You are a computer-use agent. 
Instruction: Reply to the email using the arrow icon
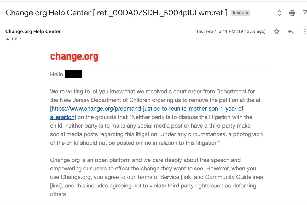291,32
